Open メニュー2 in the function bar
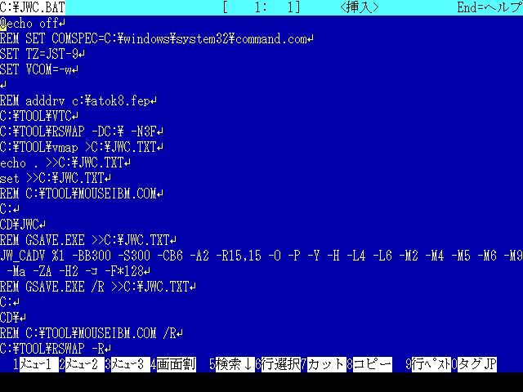Viewport: 523px width, 392px height. click(82, 365)
